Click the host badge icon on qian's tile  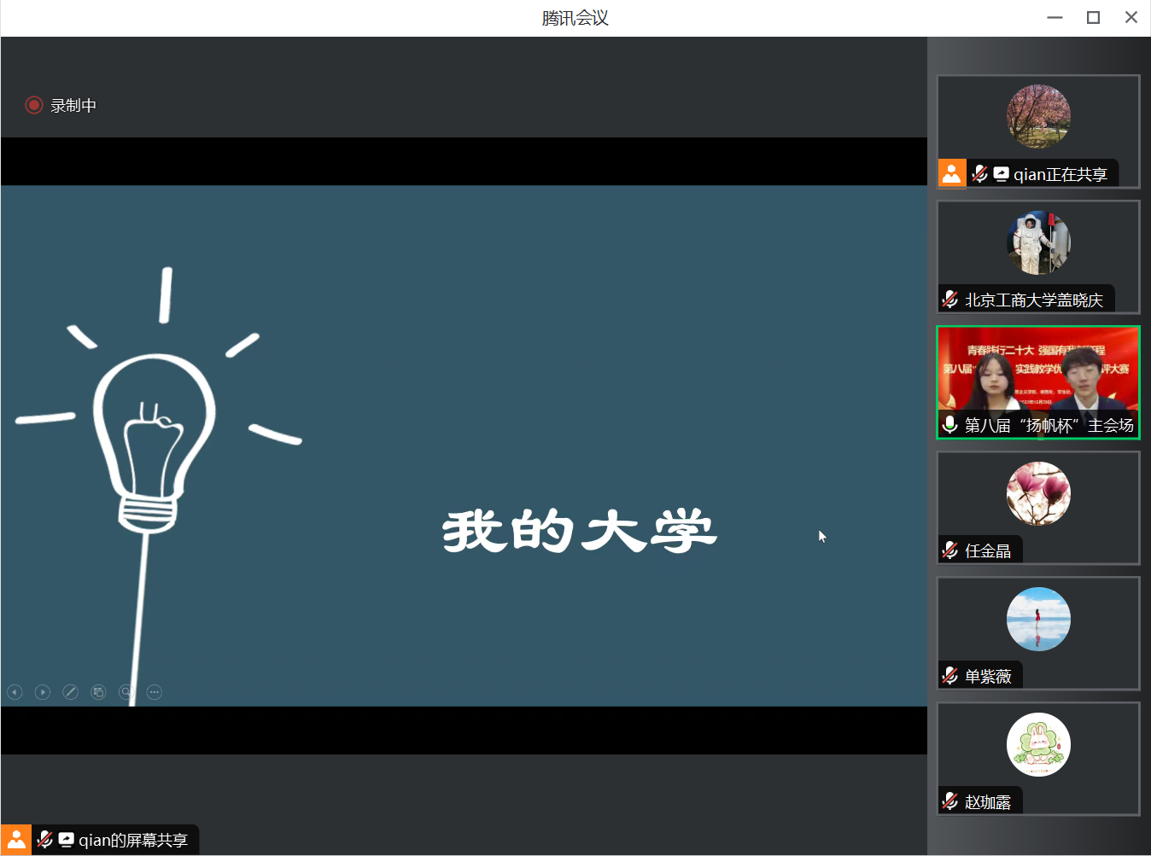click(x=951, y=173)
